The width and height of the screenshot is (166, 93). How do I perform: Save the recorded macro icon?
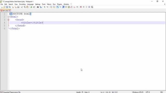(x=92, y=7)
